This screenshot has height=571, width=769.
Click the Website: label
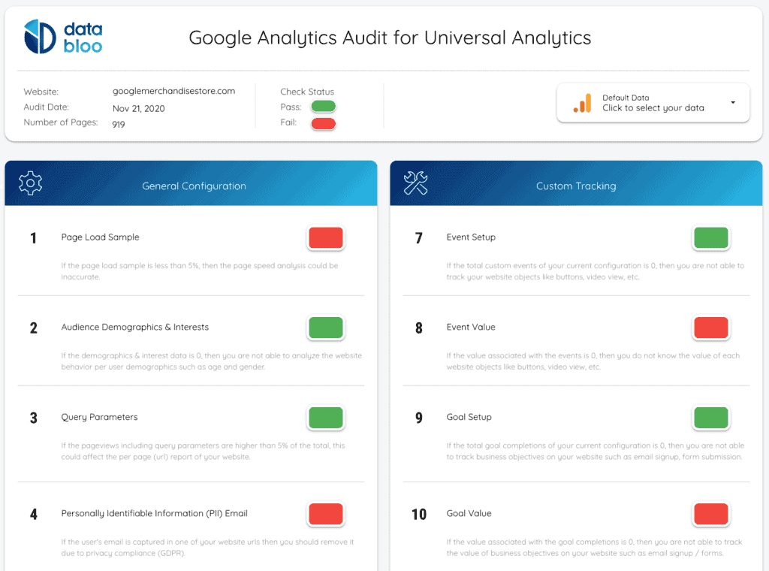(x=41, y=92)
